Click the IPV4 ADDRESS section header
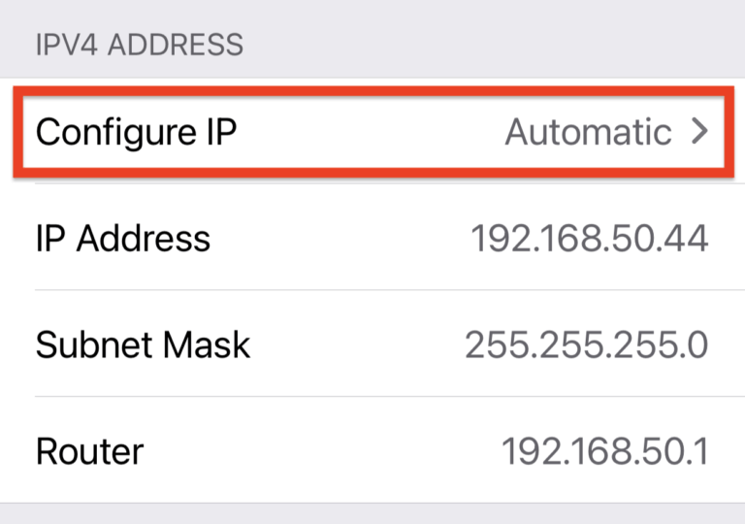This screenshot has height=524, width=745. tap(139, 45)
